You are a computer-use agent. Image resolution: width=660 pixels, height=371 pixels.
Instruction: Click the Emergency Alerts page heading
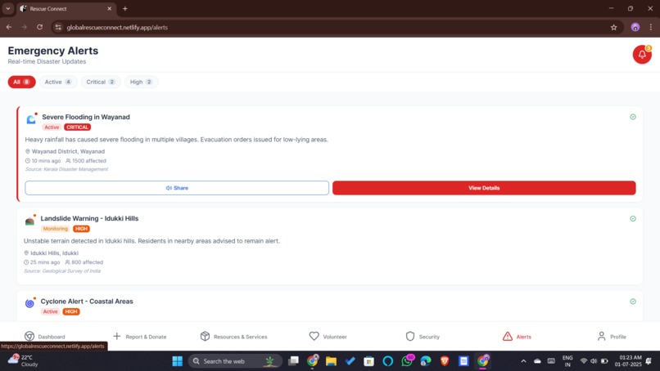coord(53,51)
